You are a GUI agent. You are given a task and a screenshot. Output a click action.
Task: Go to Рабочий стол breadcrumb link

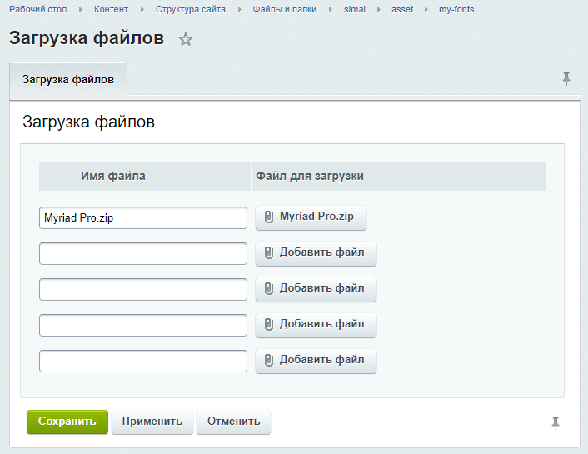pos(37,9)
